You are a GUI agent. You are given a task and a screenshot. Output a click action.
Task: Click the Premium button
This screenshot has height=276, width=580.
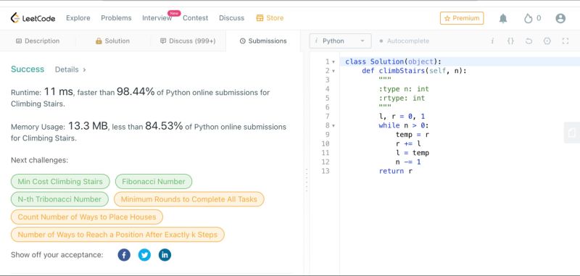(x=462, y=18)
